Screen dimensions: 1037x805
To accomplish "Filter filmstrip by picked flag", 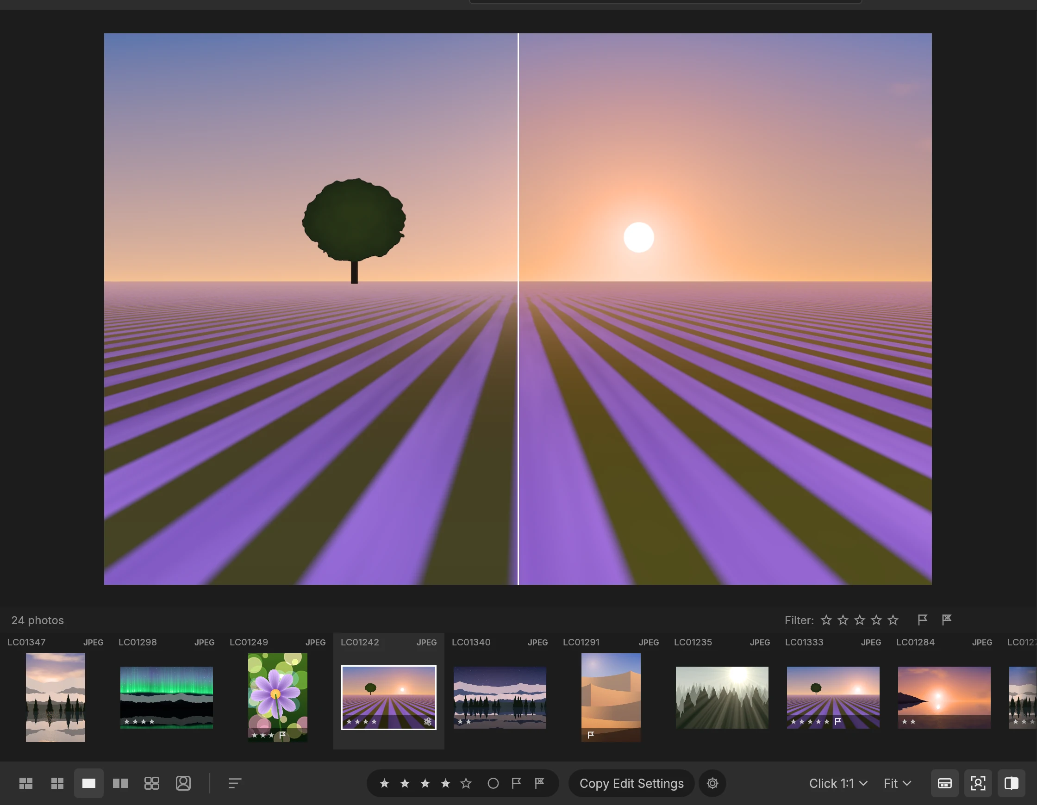I will pyautogui.click(x=922, y=620).
